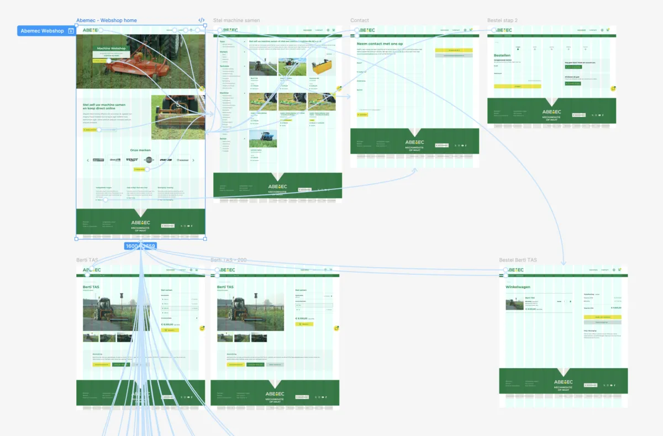Click the left arrow of the Onze merken carousel
The width and height of the screenshot is (663, 436).
[x=88, y=160]
